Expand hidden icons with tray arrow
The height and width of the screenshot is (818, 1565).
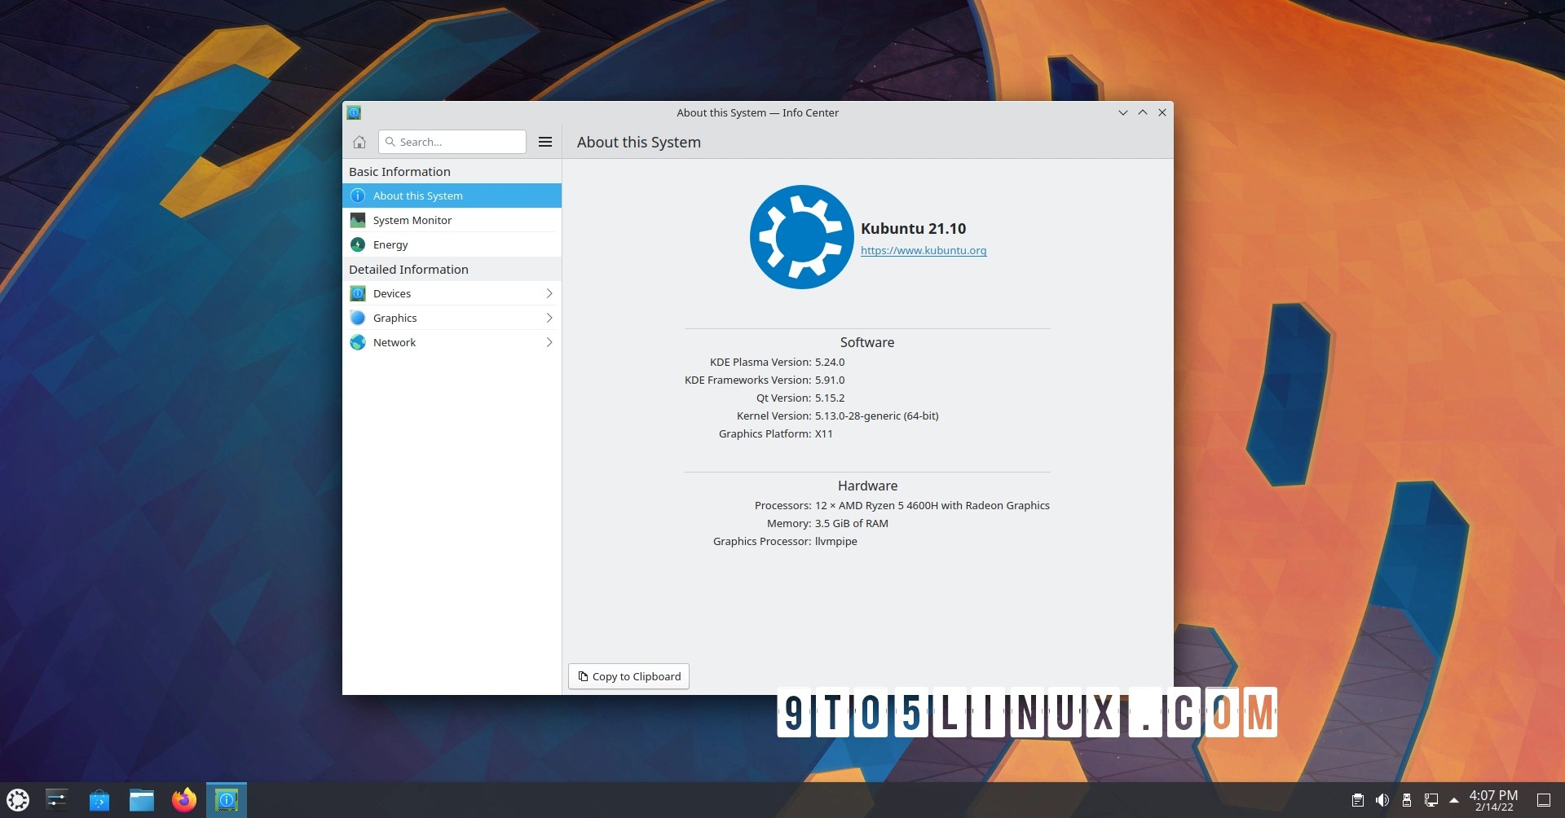1455,799
